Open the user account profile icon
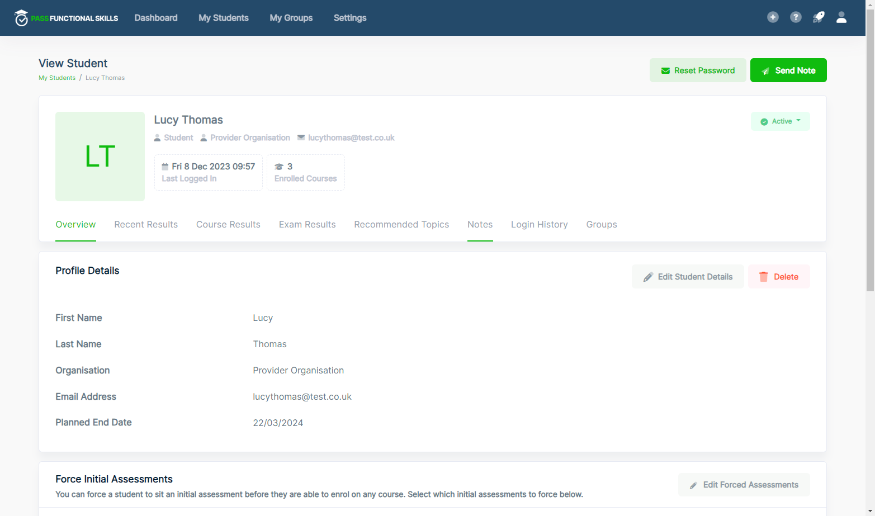 pos(841,17)
